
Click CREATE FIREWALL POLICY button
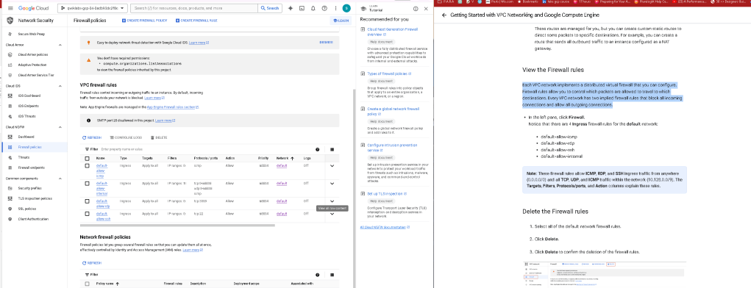145,21
